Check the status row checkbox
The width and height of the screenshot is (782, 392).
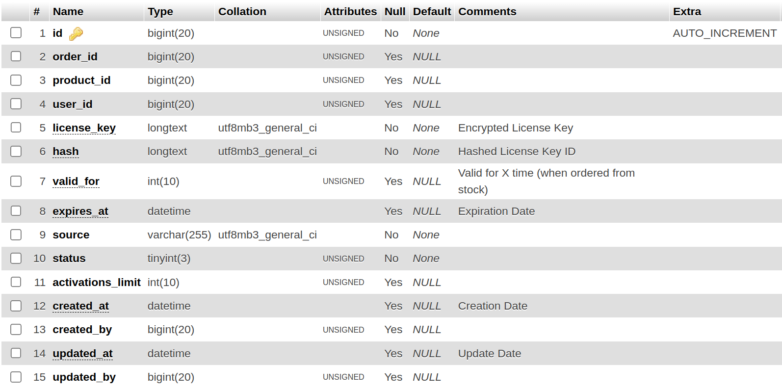point(16,258)
